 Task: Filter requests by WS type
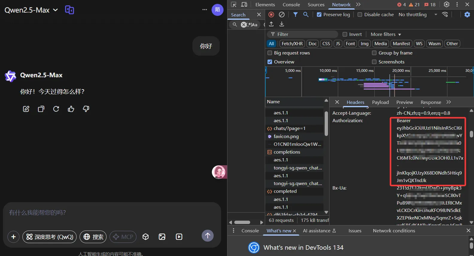[x=419, y=43]
